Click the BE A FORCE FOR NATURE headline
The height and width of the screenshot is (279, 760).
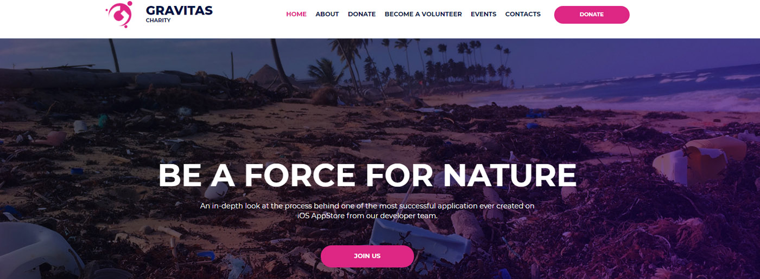(367, 176)
